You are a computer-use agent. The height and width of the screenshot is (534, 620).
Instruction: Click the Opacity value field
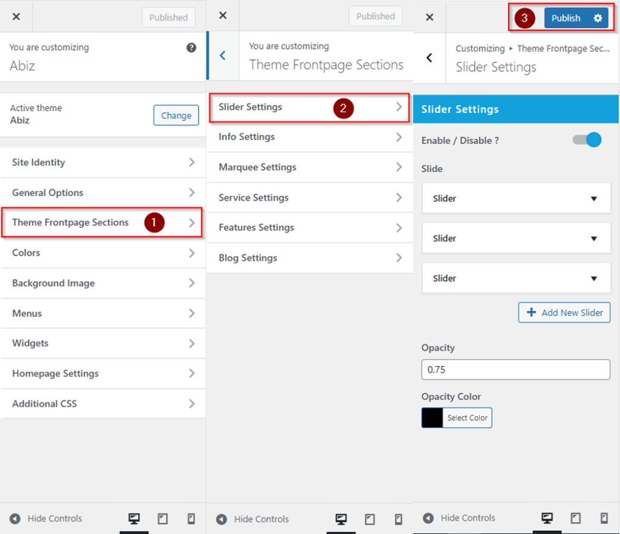515,369
